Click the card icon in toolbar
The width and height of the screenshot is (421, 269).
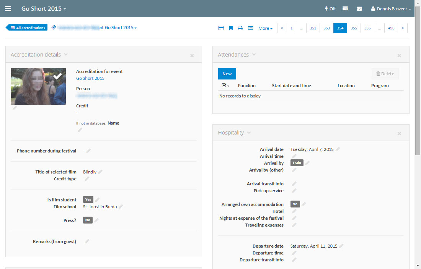click(221, 28)
